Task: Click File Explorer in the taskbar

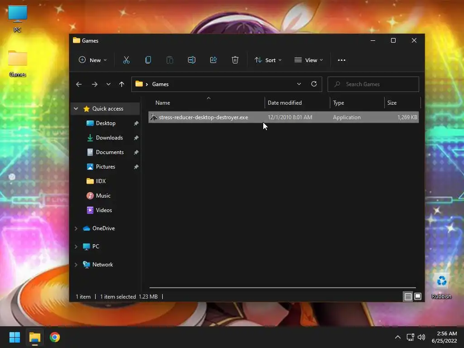Action: point(34,337)
